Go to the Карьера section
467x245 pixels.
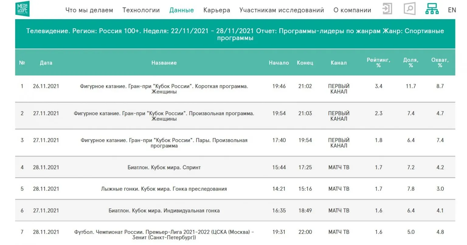pyautogui.click(x=216, y=10)
